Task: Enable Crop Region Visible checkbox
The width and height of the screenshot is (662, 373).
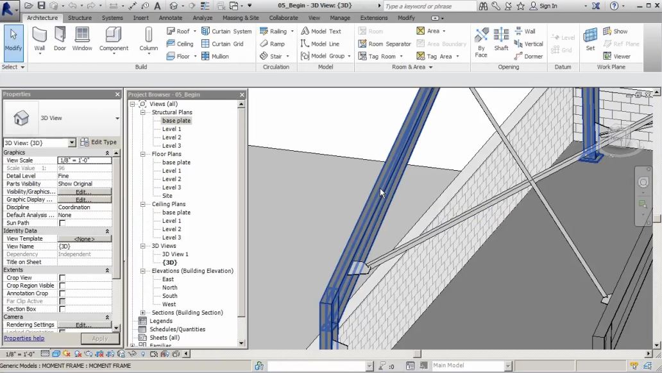Action: pyautogui.click(x=62, y=286)
